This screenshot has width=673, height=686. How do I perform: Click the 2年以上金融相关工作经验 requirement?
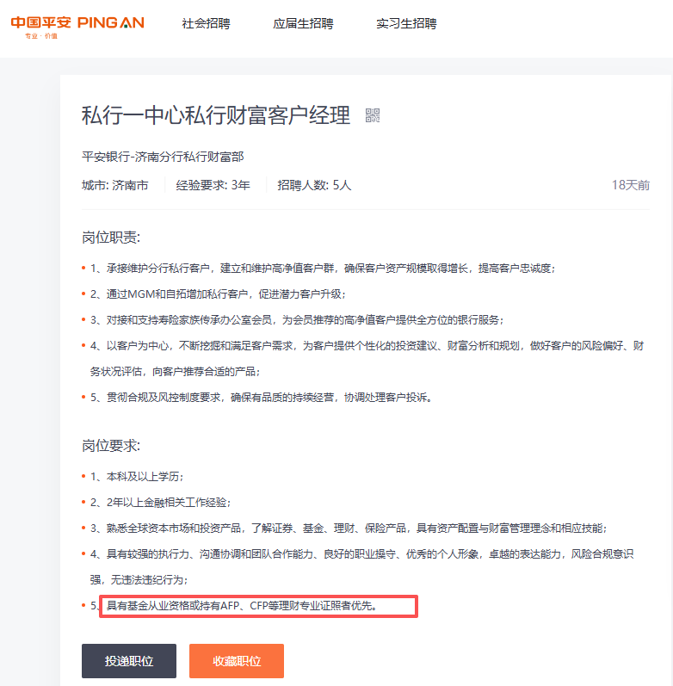(160, 502)
